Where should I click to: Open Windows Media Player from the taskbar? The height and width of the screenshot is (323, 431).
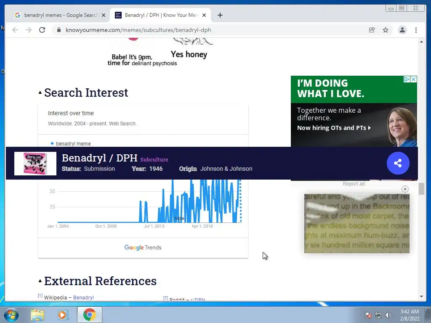tap(63, 315)
